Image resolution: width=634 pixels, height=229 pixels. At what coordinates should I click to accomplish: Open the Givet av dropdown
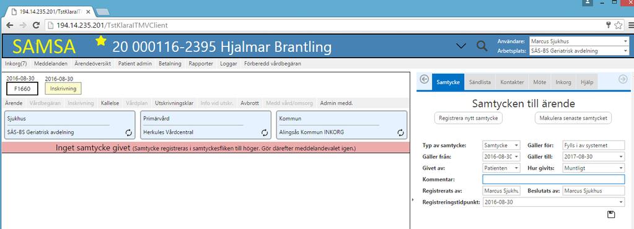[517, 168]
